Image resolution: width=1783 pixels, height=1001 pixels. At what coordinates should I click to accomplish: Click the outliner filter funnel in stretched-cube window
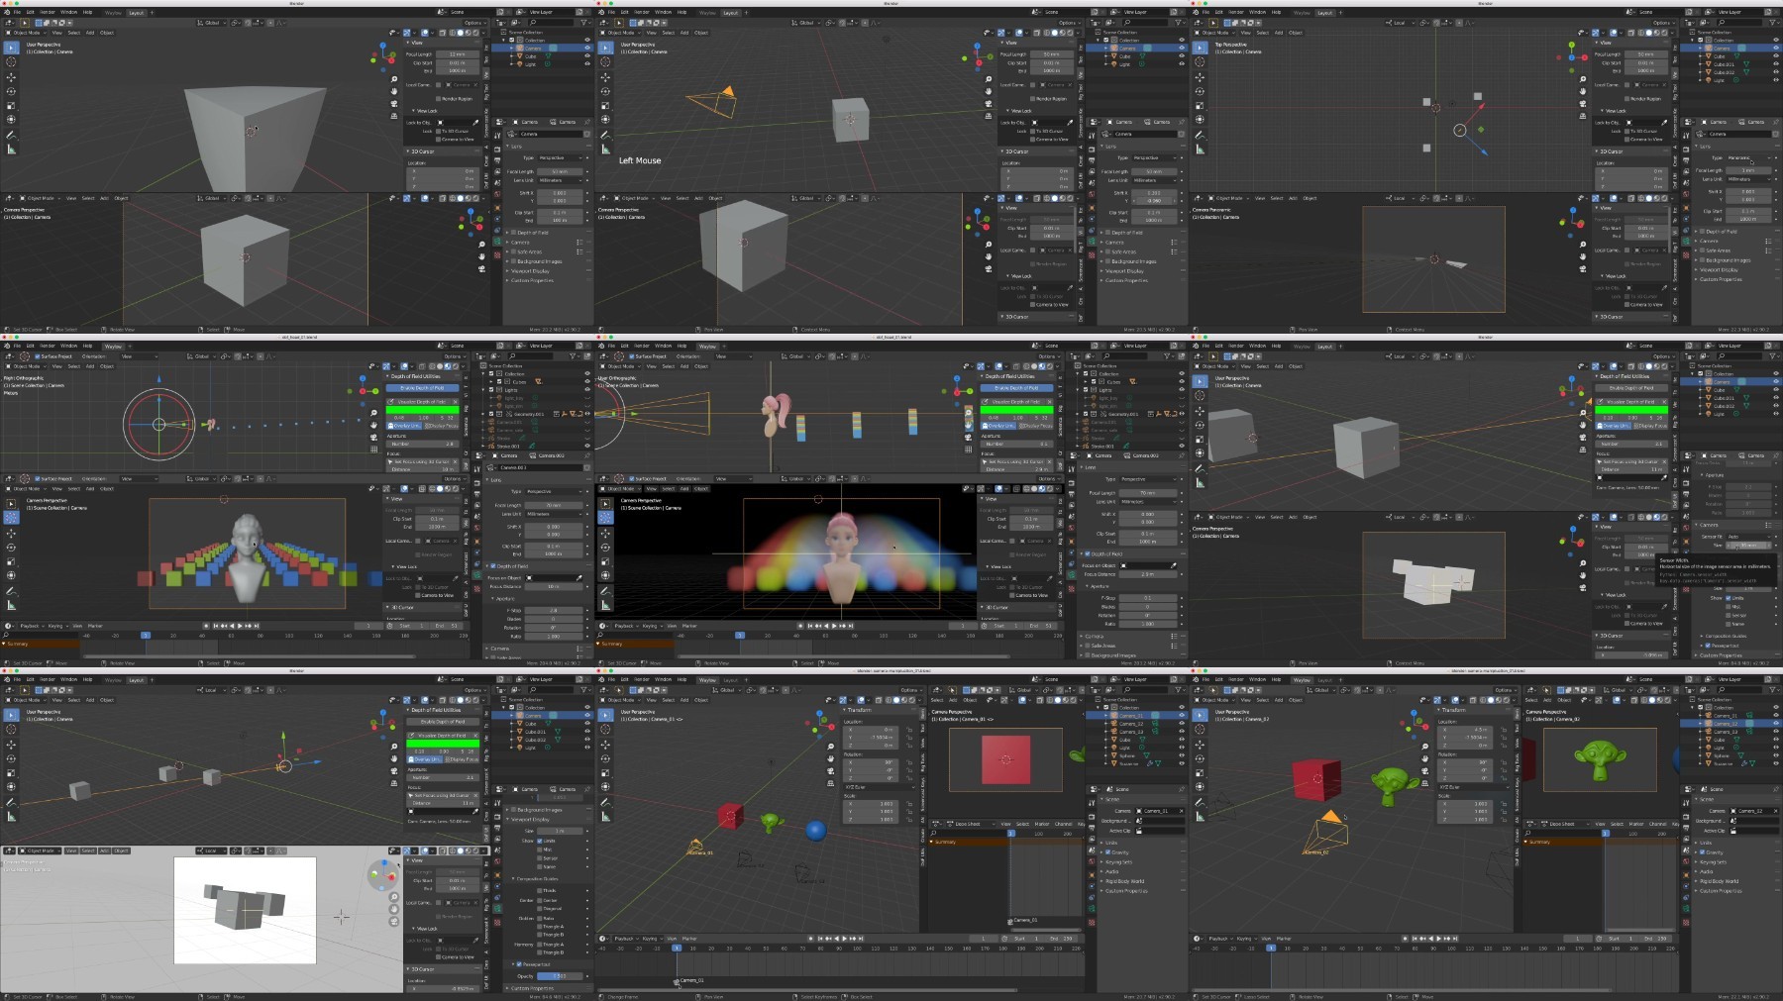[584, 23]
